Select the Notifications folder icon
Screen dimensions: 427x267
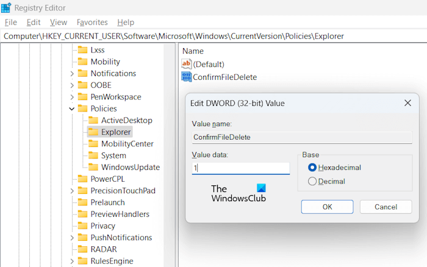(x=83, y=73)
